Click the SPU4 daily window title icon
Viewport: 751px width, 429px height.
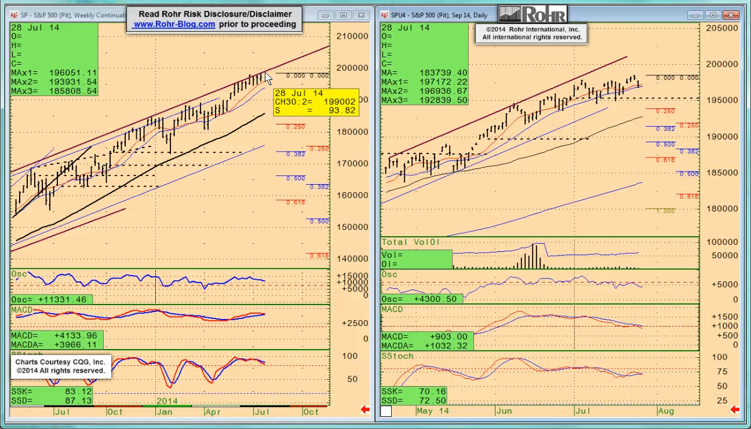click(385, 15)
